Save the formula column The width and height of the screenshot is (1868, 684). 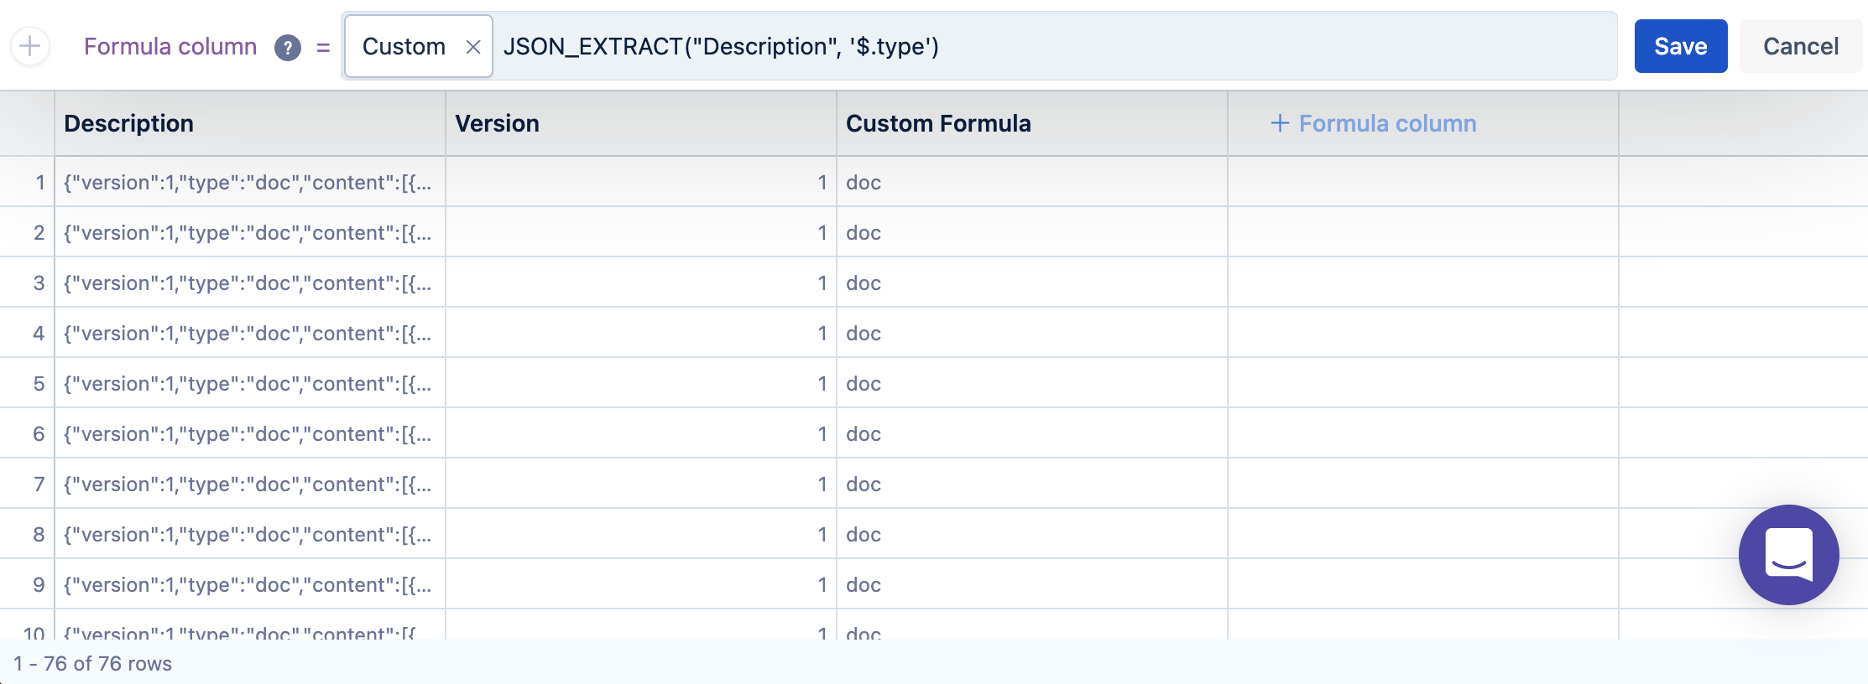coord(1680,46)
